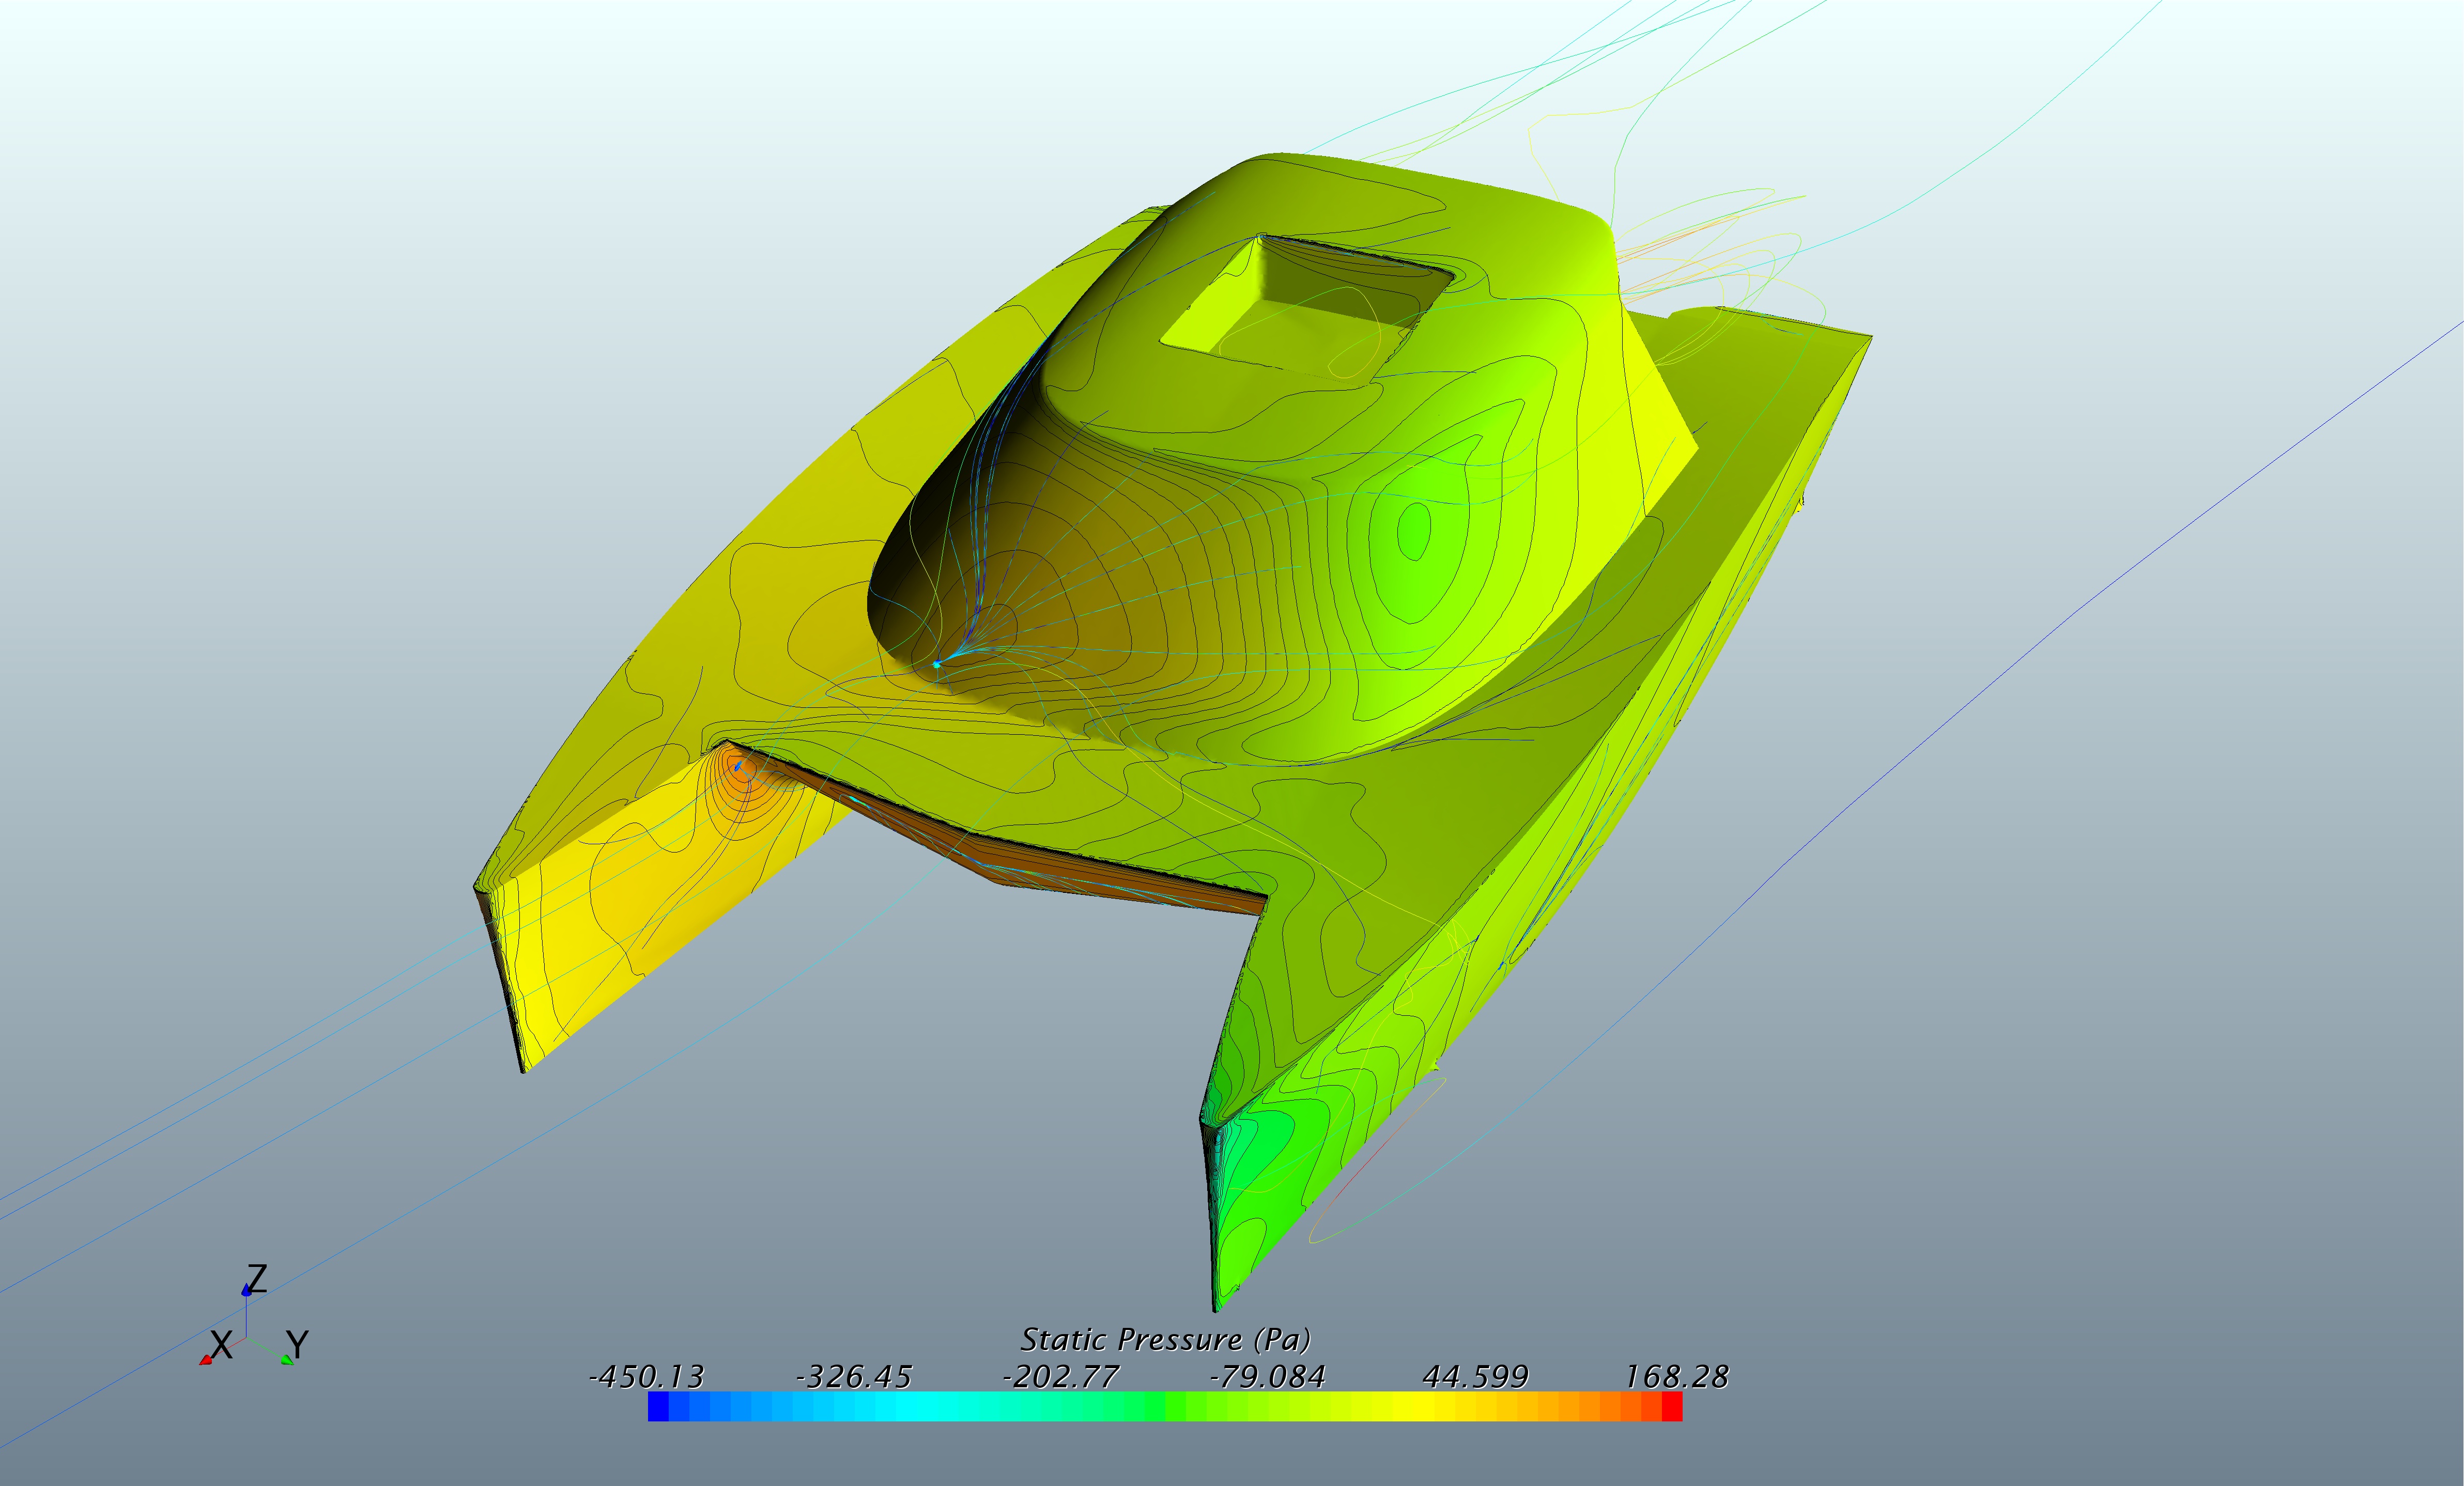Image resolution: width=2464 pixels, height=1486 pixels.
Task: Click the 'Static Pressure (Pa)' legend title
Action: click(x=1165, y=1340)
